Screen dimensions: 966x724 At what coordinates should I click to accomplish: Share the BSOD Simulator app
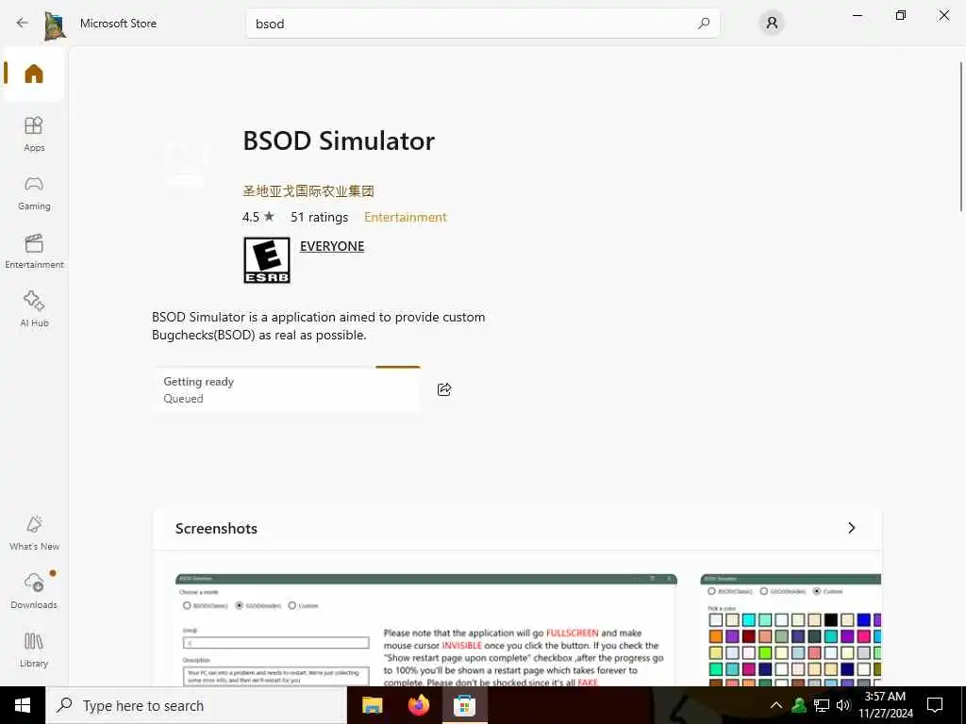(x=444, y=389)
